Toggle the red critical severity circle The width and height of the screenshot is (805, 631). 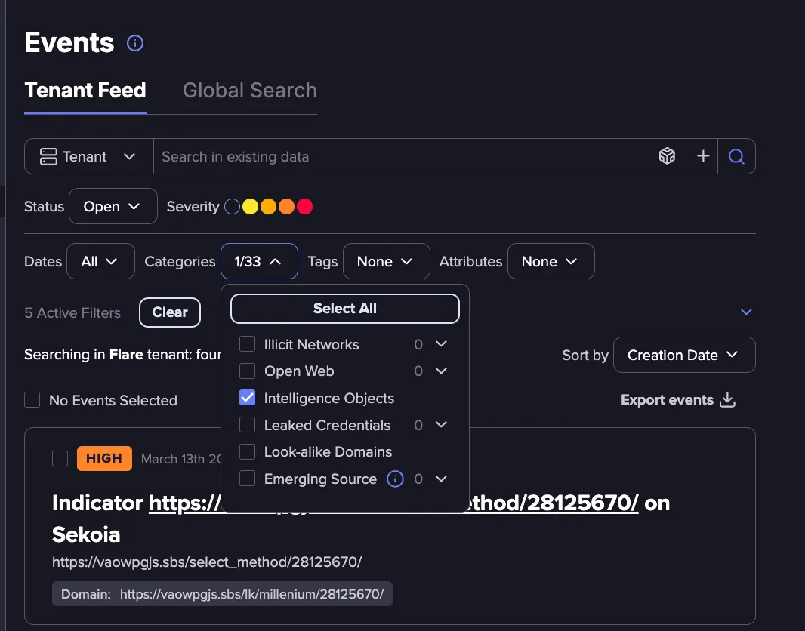click(x=304, y=206)
